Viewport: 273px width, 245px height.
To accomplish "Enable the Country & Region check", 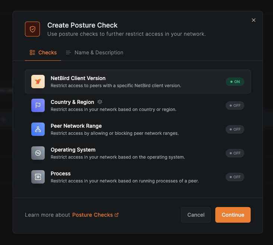I will coord(235,105).
